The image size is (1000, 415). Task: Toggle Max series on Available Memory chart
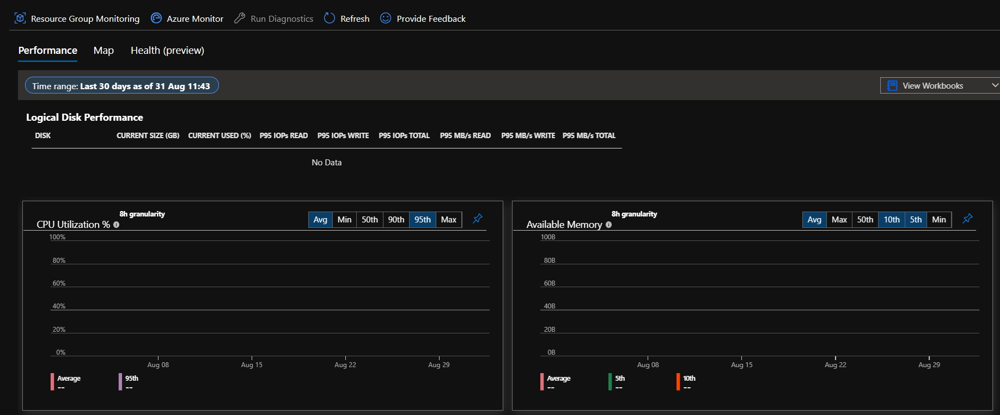(839, 220)
